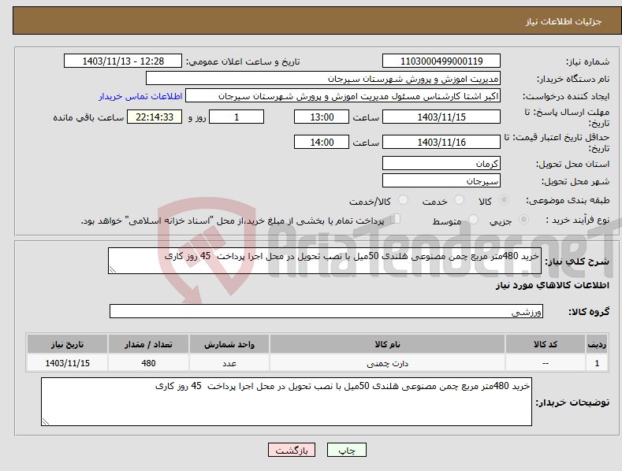The image size is (622, 471).
Task: Click the نام دستگاه خریدار field
Action: [323, 79]
